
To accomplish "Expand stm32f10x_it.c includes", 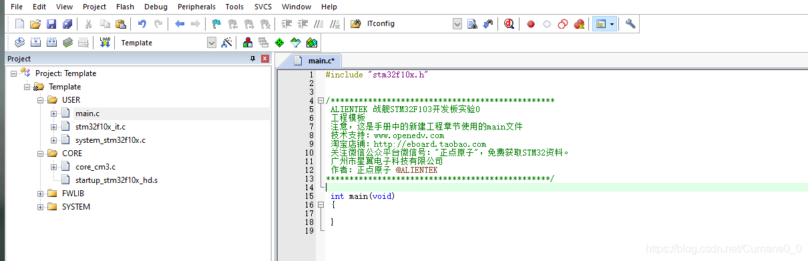I will coord(54,127).
